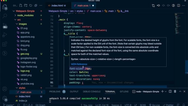Maximize the panel size with caret
188x106 pixels.
(180, 92)
